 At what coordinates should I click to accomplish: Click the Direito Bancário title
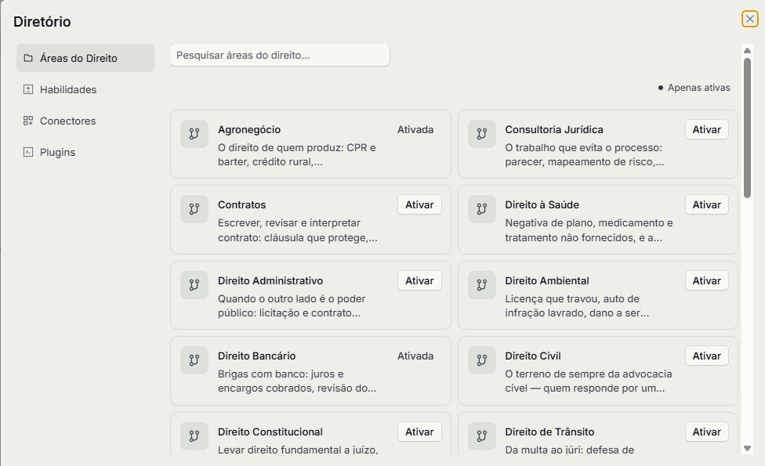(x=256, y=356)
